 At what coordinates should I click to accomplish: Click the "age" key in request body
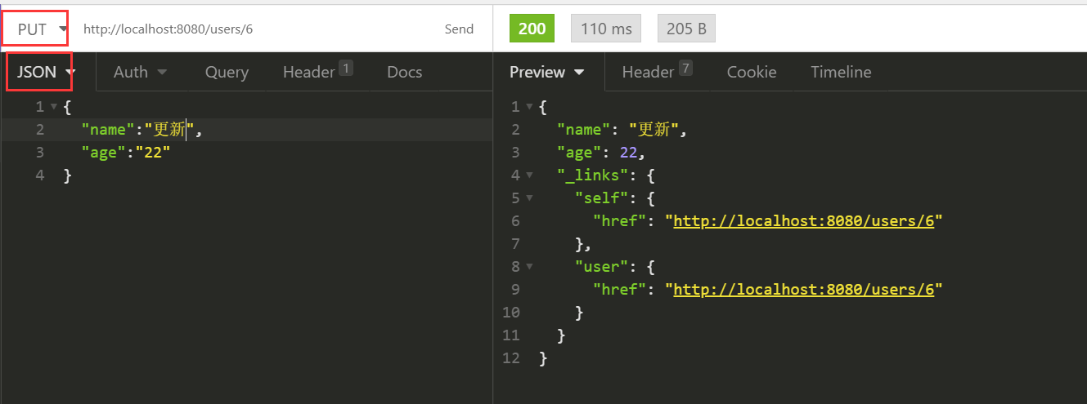tap(104, 153)
